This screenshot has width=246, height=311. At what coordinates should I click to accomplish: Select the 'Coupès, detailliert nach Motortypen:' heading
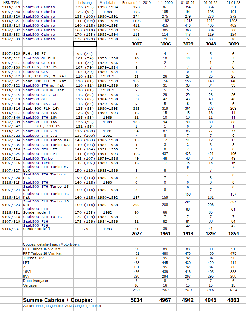51,244
